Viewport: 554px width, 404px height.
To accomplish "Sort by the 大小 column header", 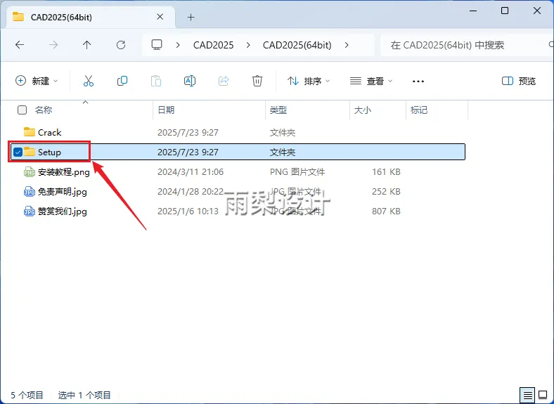I will coord(363,110).
